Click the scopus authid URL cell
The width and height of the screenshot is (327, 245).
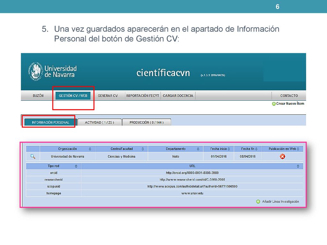192,186
